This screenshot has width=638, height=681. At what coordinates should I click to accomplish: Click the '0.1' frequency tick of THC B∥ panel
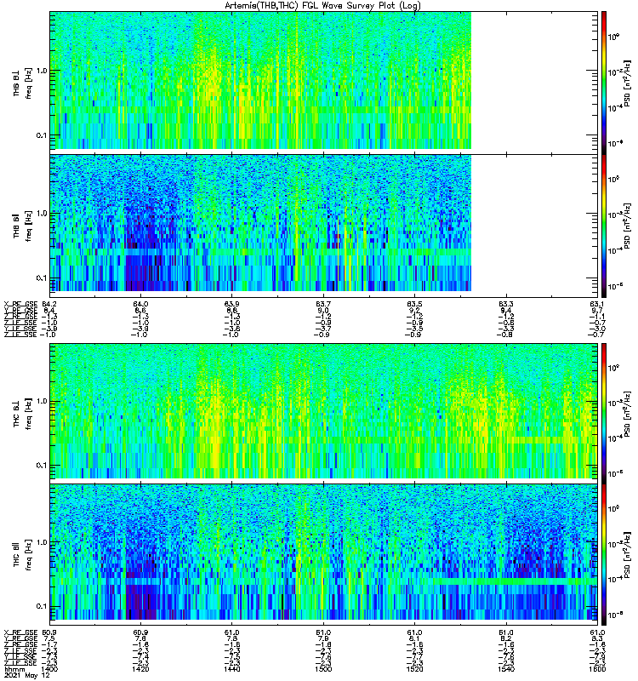(42, 606)
